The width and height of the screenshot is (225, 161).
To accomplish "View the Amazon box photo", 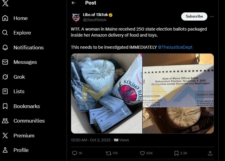I will (x=106, y=93).
